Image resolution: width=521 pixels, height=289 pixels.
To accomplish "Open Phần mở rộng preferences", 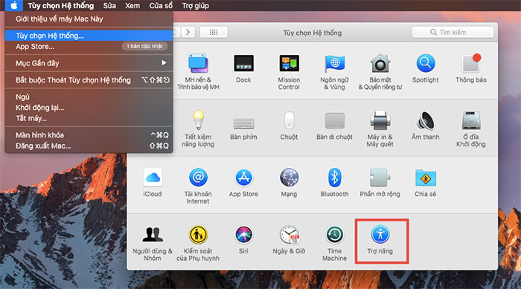I will tap(380, 183).
